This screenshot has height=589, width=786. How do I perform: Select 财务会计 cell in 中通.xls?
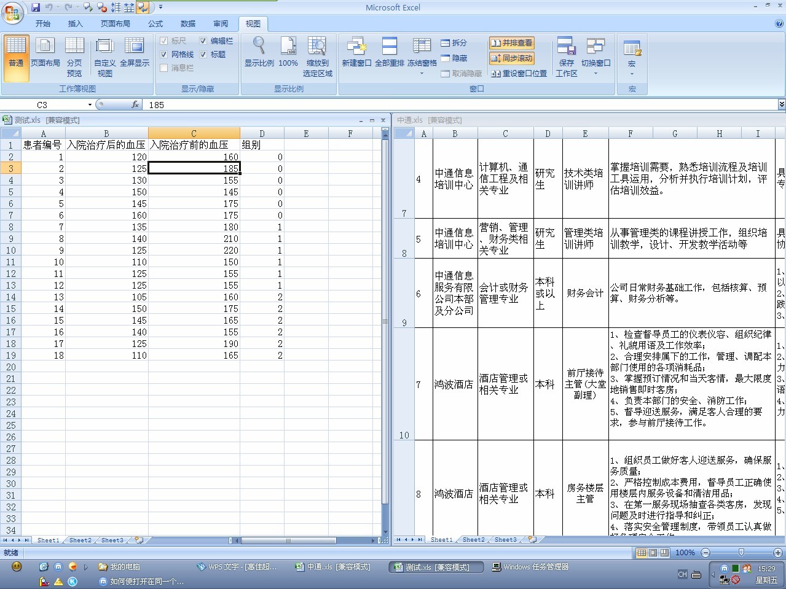click(x=585, y=293)
